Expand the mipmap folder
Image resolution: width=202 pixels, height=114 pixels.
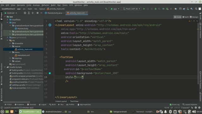(x=10, y=58)
